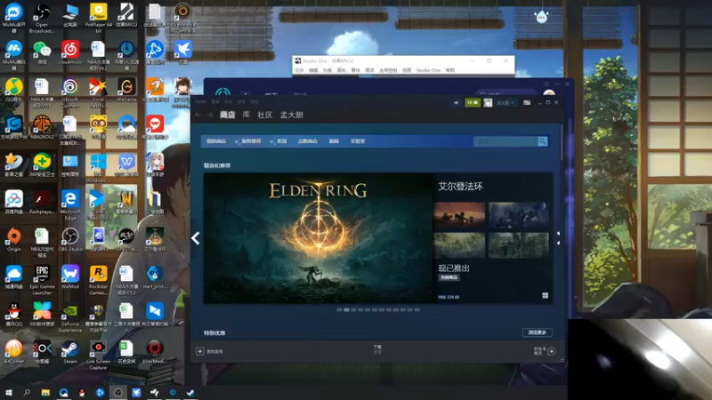The image size is (712, 400).
Task: Open the Studio One menu item
Action: coord(428,70)
